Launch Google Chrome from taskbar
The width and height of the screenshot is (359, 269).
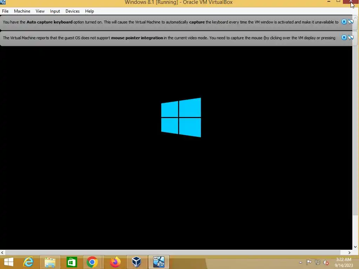click(92, 262)
